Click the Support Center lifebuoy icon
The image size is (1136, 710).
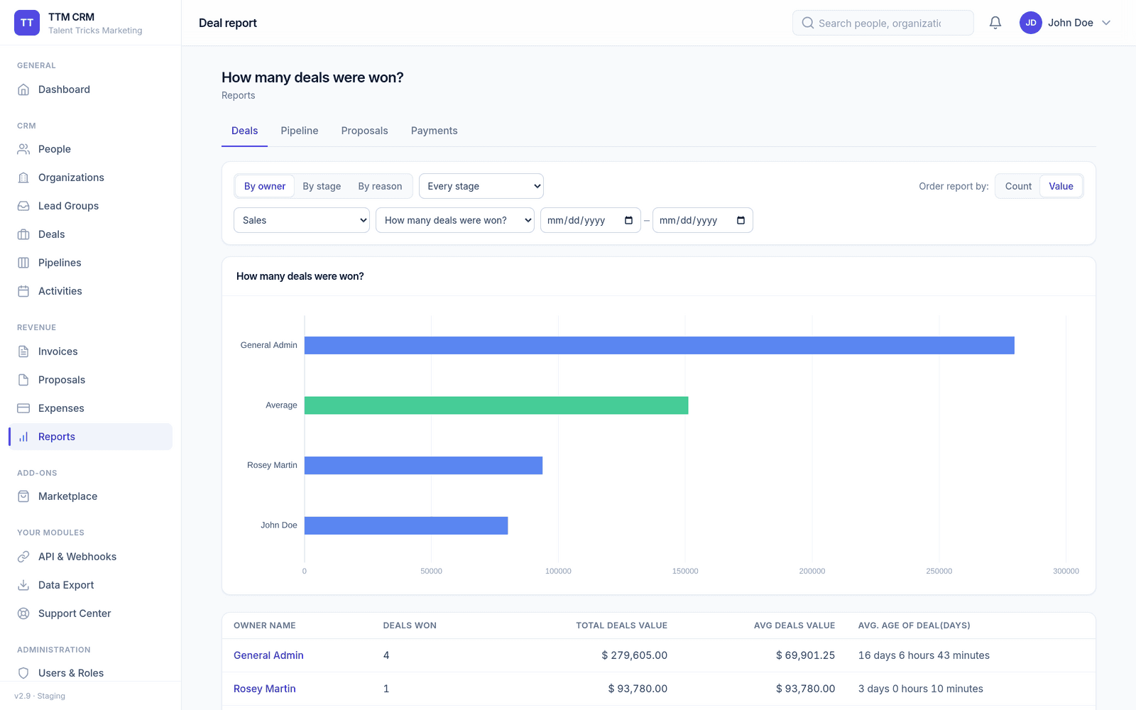(23, 613)
